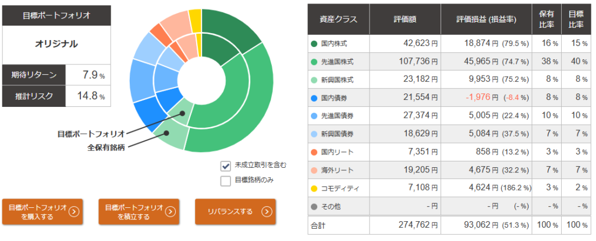Screen dimensions: 596x241
Task: Click arrow icon on 目標ポートフォリオを購入する button
Action: (x=74, y=211)
